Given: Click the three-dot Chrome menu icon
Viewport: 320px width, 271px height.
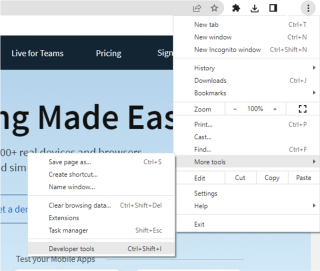Looking at the screenshot, I should [308, 8].
